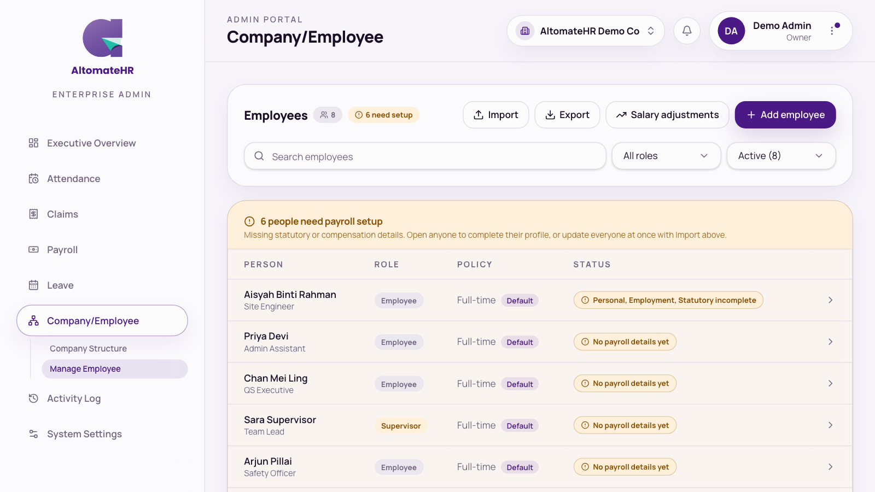This screenshot has width=875, height=492.
Task: Click the Add employee button
Action: (785, 115)
